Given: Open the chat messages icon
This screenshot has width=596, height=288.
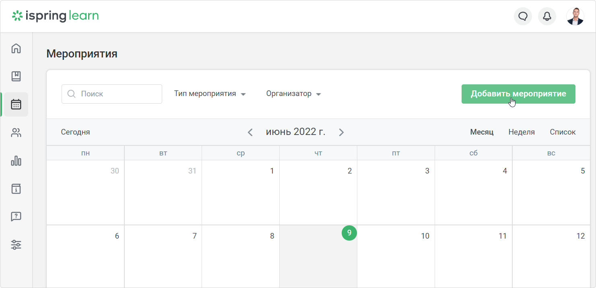Looking at the screenshot, I should click(523, 16).
